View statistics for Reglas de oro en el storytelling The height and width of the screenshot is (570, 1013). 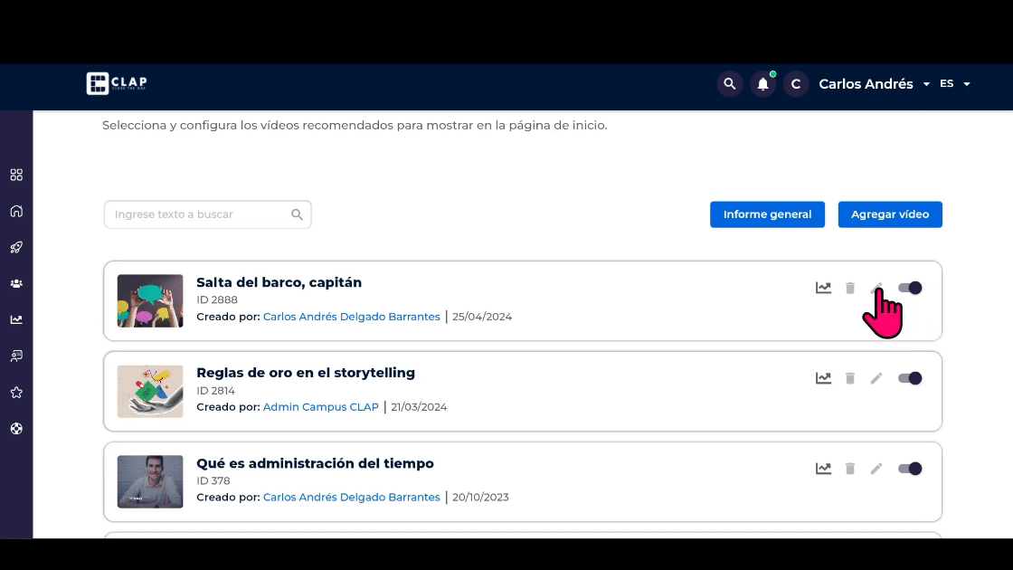point(823,379)
